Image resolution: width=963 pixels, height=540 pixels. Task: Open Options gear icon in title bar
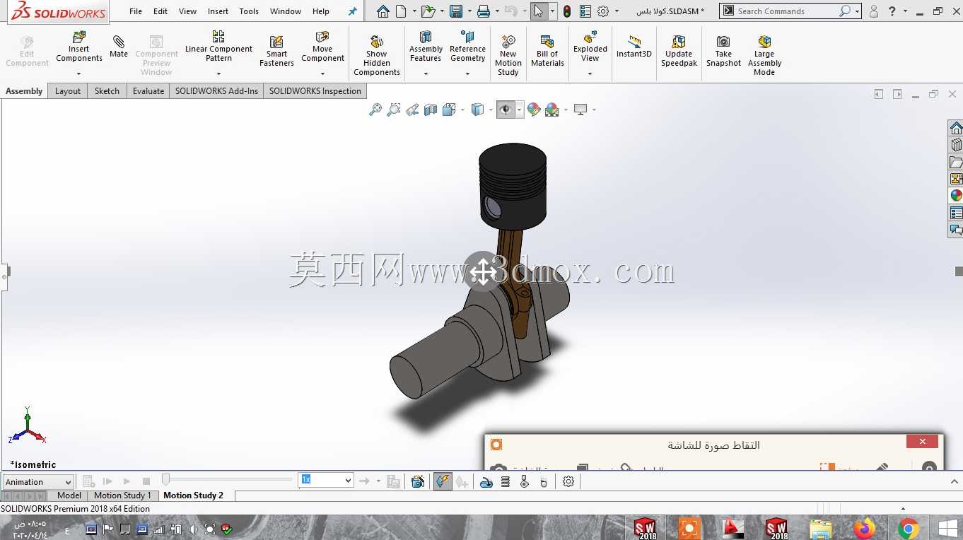click(603, 11)
